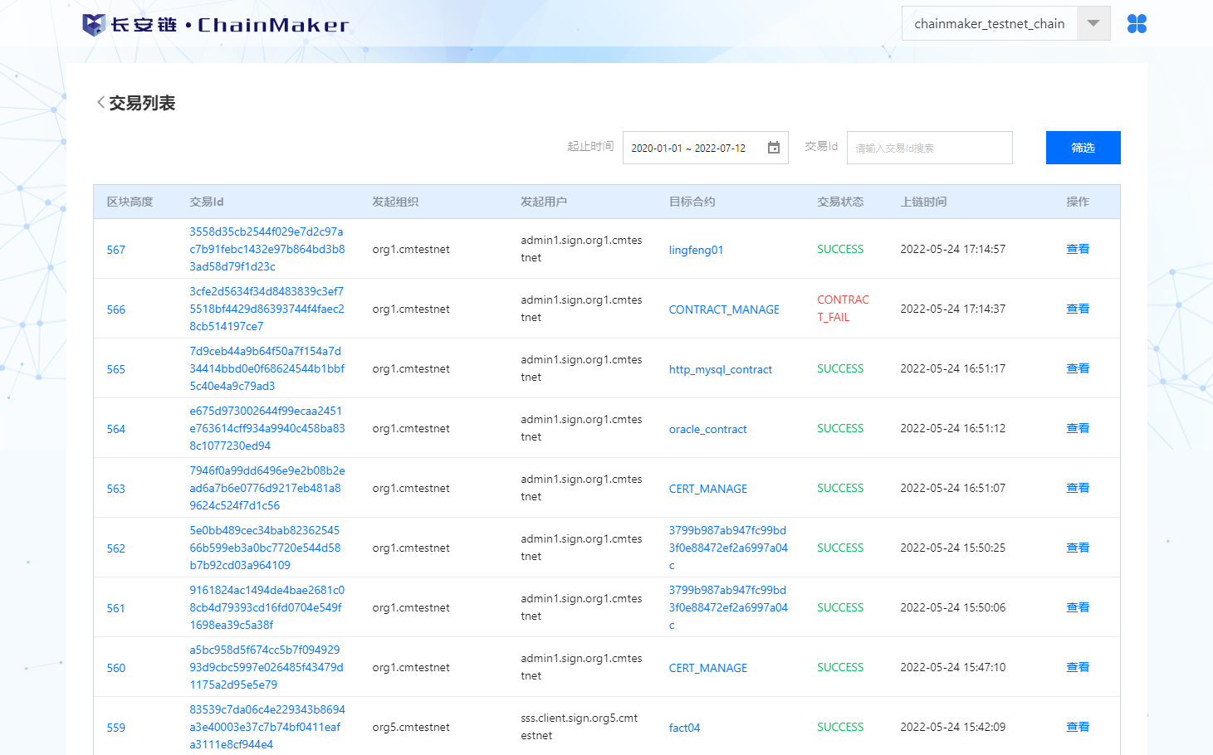Open the http_mysql_contract link
Screen dimensions: 1213x755
[x=720, y=369]
